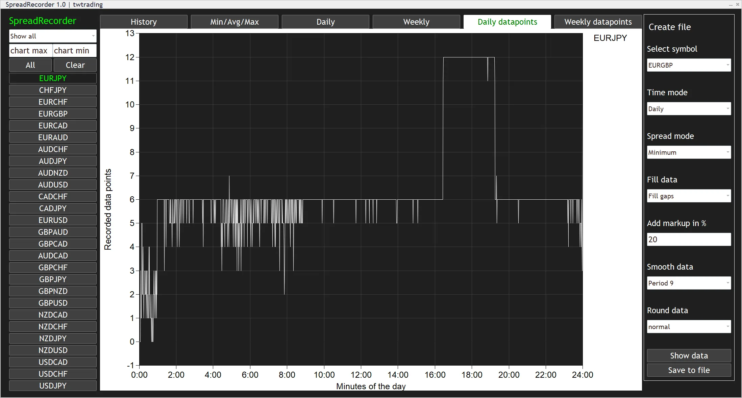Select the AUDNZD symbol
Screen dimensions: 742x398
tap(53, 173)
